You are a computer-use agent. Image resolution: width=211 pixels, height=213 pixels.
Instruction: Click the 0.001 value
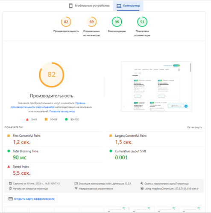tap(121, 158)
